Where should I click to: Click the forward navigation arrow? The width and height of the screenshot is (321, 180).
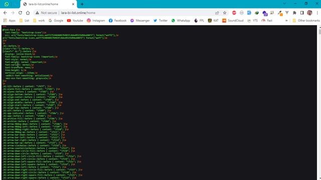[13, 12]
